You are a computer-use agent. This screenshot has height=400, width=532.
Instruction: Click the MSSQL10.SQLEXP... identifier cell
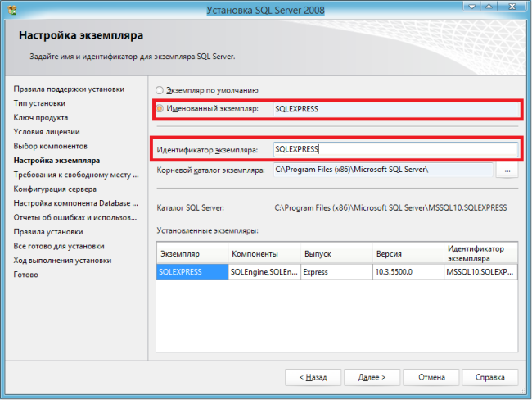point(480,272)
